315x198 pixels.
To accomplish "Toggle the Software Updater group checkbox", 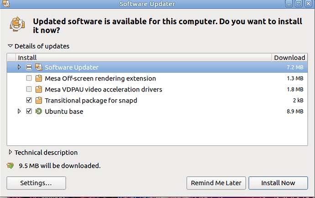I will (29, 67).
